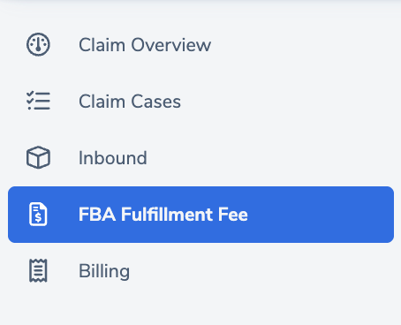Click the word "Overview" in Claim Overview
Screen dimensions: 401x325
tap(170, 45)
